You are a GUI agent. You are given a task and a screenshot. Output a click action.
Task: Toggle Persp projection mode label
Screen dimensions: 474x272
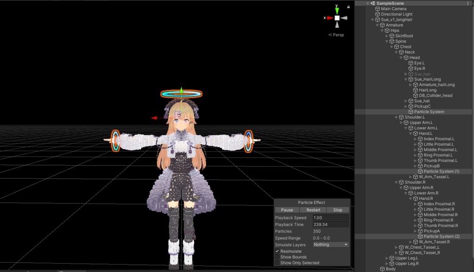pos(336,35)
